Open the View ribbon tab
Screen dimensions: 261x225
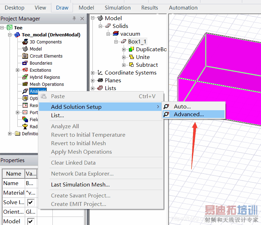[x=40, y=8]
